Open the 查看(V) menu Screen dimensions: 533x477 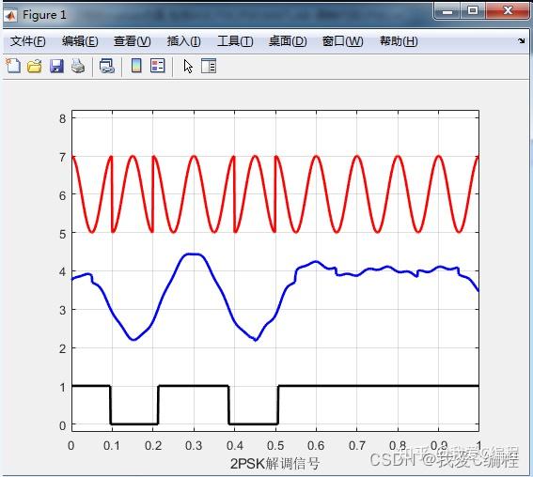(133, 41)
